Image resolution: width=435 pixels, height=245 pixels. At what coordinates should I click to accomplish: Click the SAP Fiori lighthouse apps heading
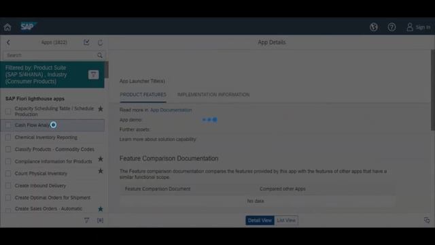35,99
